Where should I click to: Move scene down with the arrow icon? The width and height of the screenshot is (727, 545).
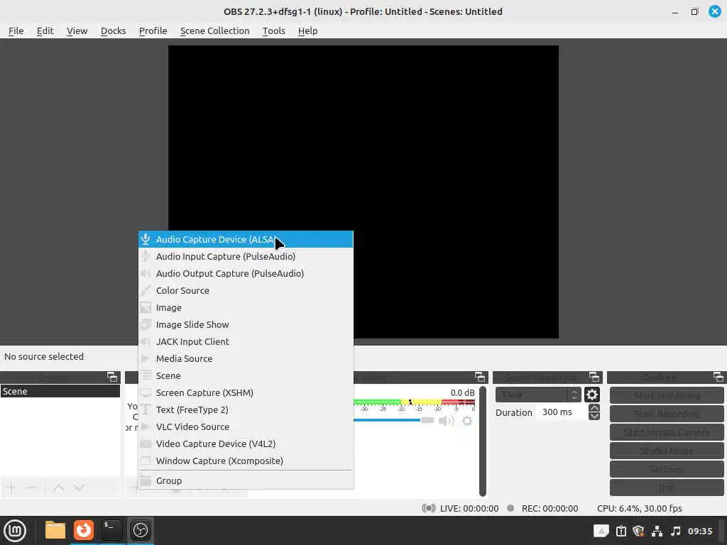[79, 488]
